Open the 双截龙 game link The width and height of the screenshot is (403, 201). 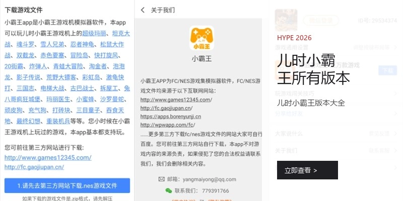coord(26,55)
